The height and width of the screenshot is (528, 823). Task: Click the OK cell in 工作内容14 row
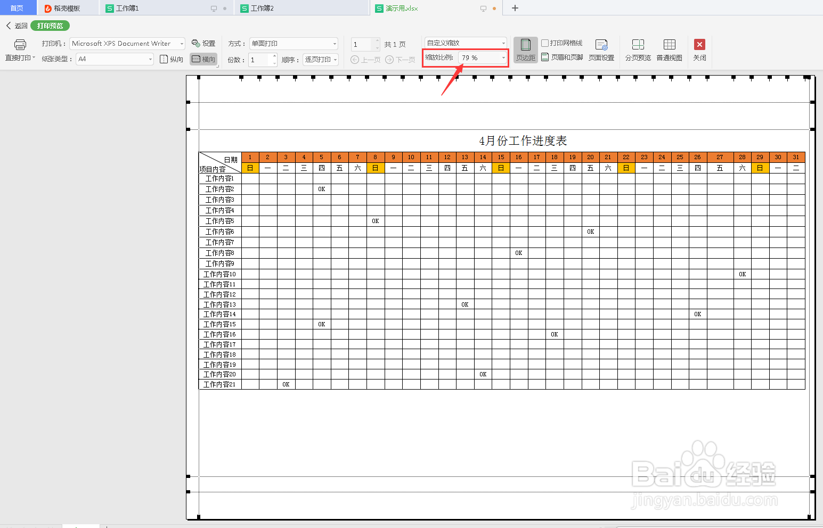[698, 314]
